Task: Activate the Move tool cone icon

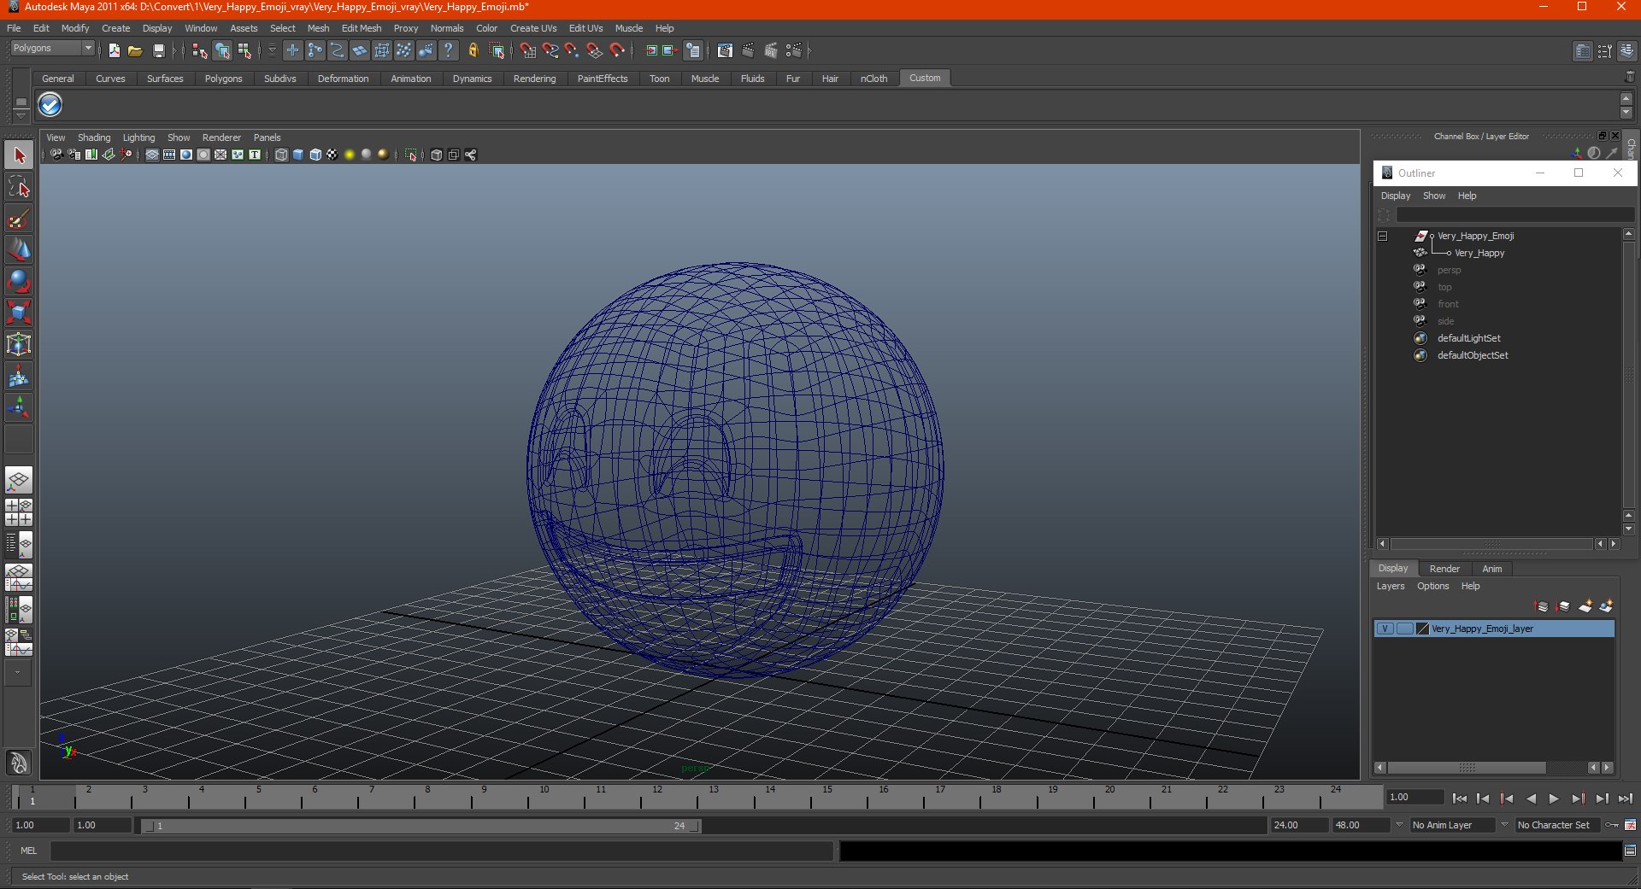Action: (19, 250)
